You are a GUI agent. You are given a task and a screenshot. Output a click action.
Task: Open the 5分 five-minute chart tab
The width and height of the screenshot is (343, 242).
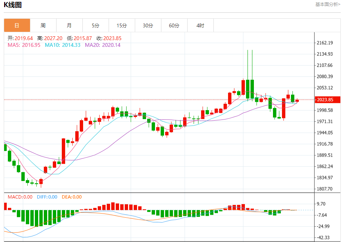point(95,25)
